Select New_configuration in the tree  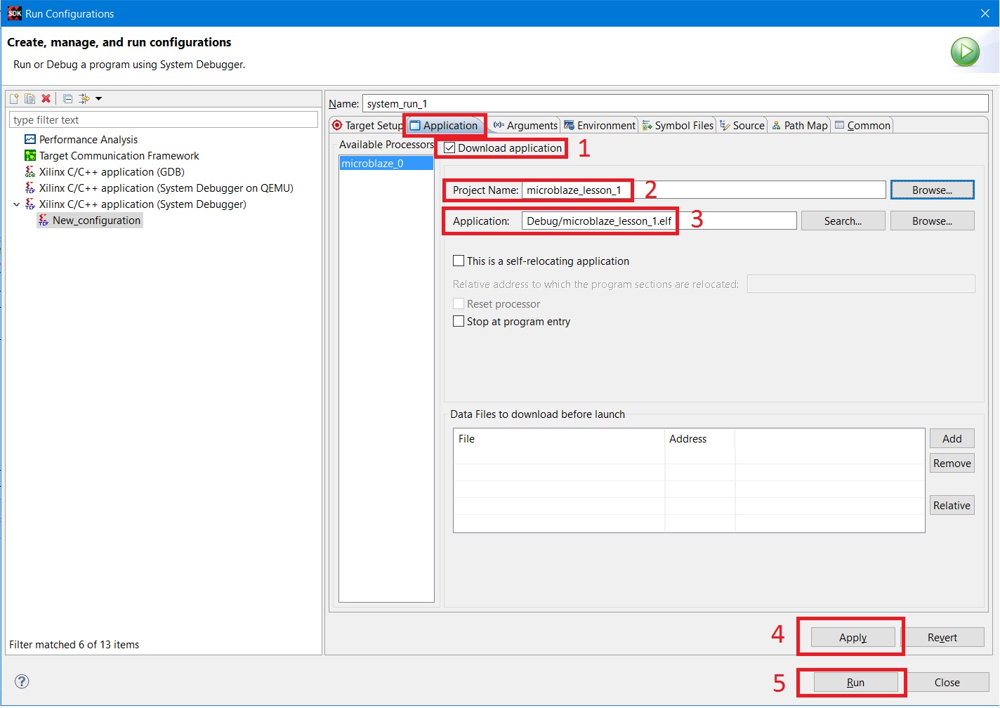96,221
